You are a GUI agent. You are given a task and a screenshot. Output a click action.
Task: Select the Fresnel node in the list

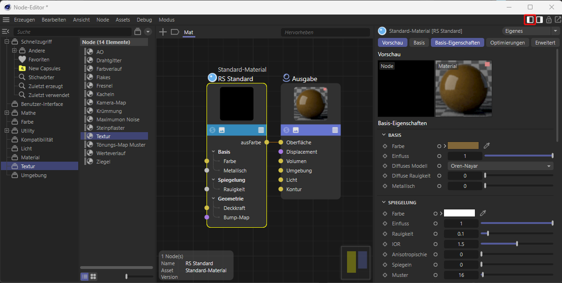tap(104, 86)
